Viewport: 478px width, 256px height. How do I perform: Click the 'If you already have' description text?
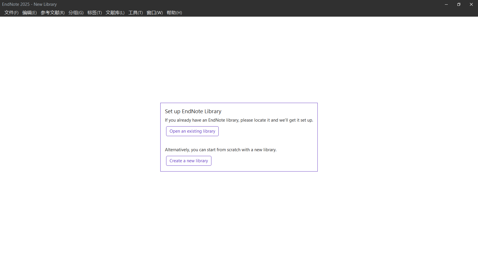click(x=239, y=120)
